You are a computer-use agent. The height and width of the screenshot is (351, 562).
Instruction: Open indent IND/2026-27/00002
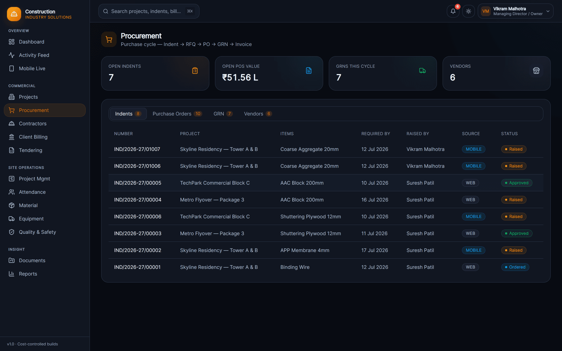click(138, 250)
